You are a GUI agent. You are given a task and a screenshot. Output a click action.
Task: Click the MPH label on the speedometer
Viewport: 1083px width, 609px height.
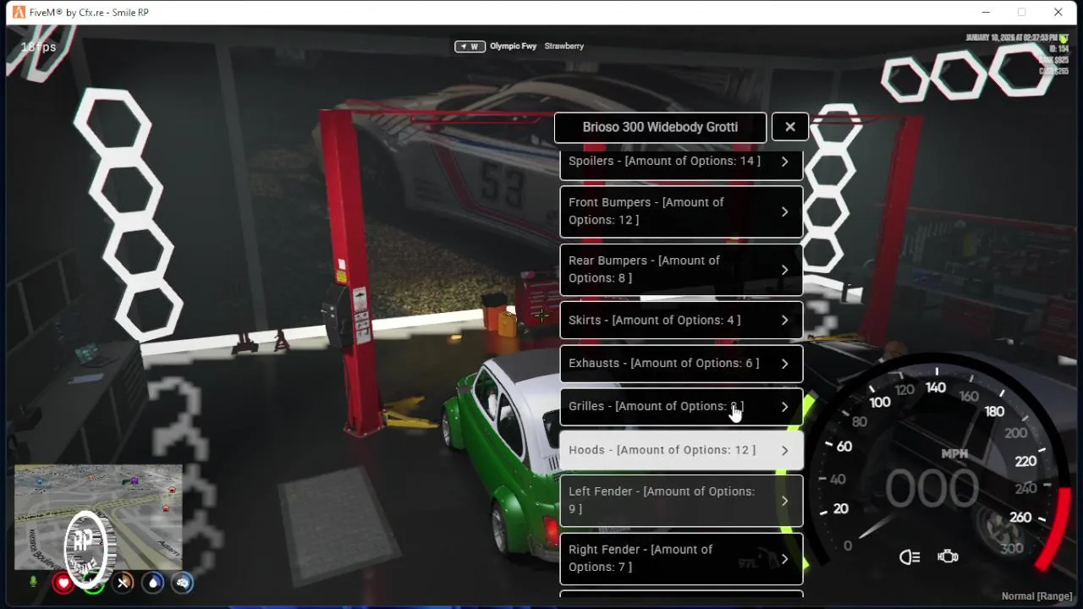(x=954, y=454)
